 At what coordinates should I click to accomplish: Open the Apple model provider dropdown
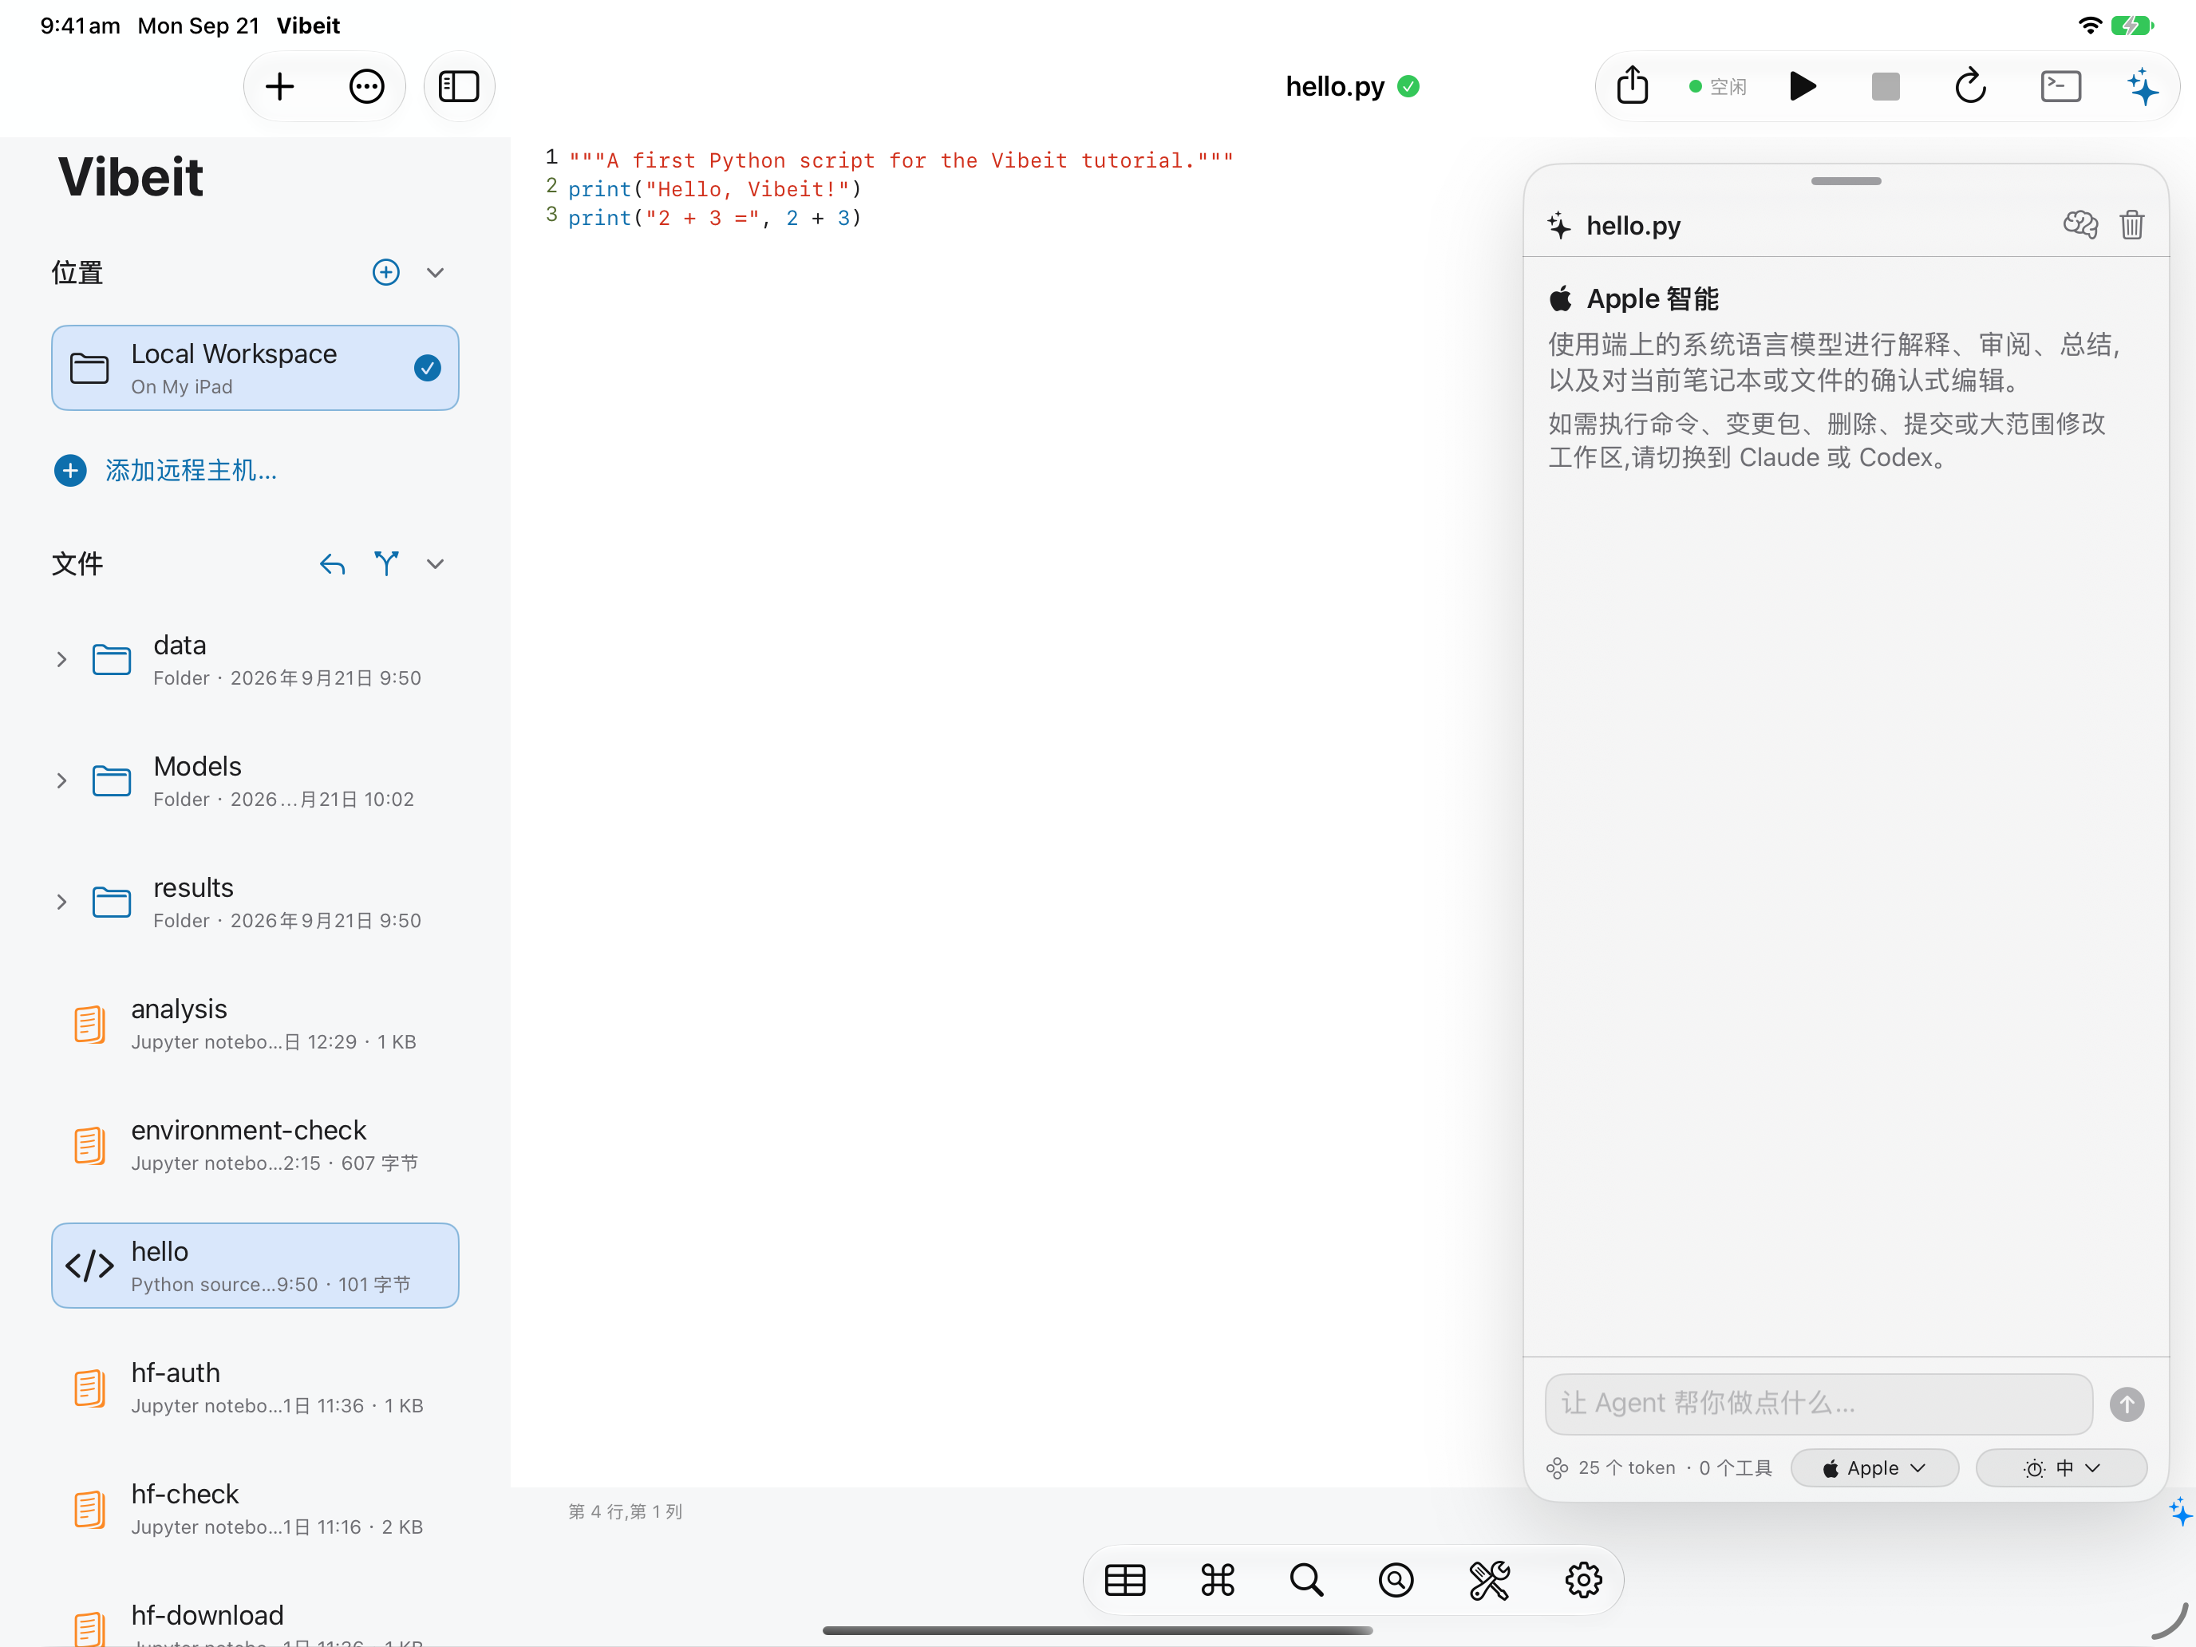[x=1874, y=1467]
